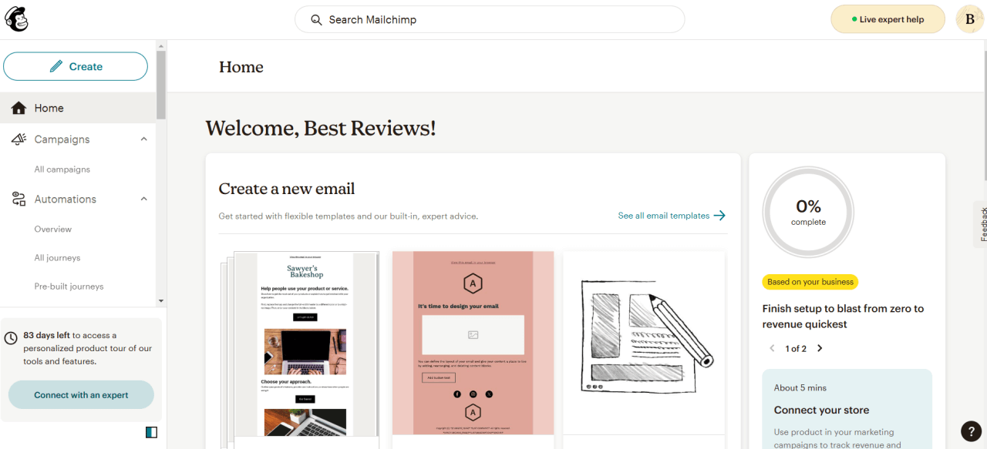
Task: Toggle the display contrast switch below the sidebar
Action: [151, 432]
